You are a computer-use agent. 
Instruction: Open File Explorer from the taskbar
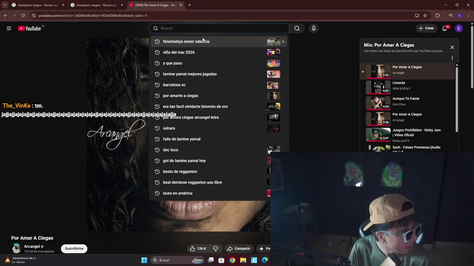pyautogui.click(x=243, y=260)
